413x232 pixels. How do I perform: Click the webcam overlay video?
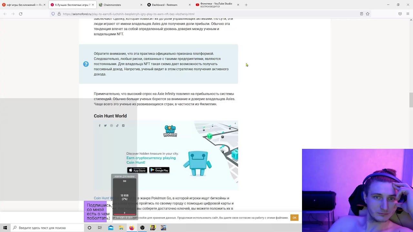point(358,190)
